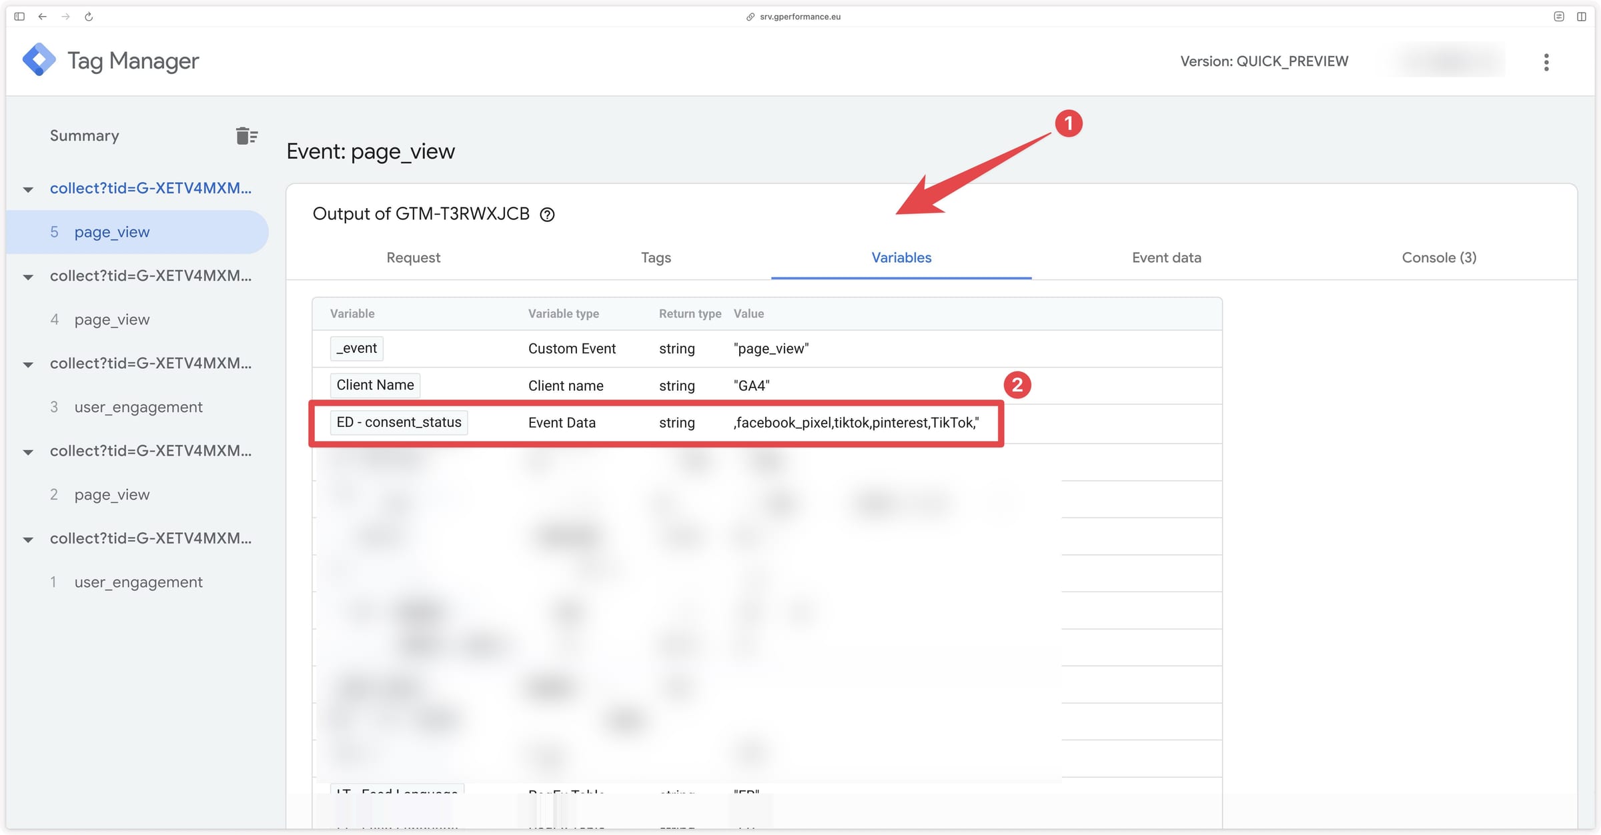This screenshot has width=1601, height=835.
Task: Collapse the collect request above user_engagement 3
Action: 28,365
